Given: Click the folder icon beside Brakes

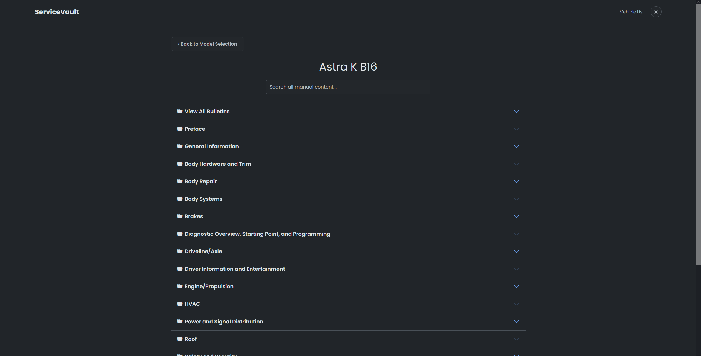Looking at the screenshot, I should coord(180,216).
